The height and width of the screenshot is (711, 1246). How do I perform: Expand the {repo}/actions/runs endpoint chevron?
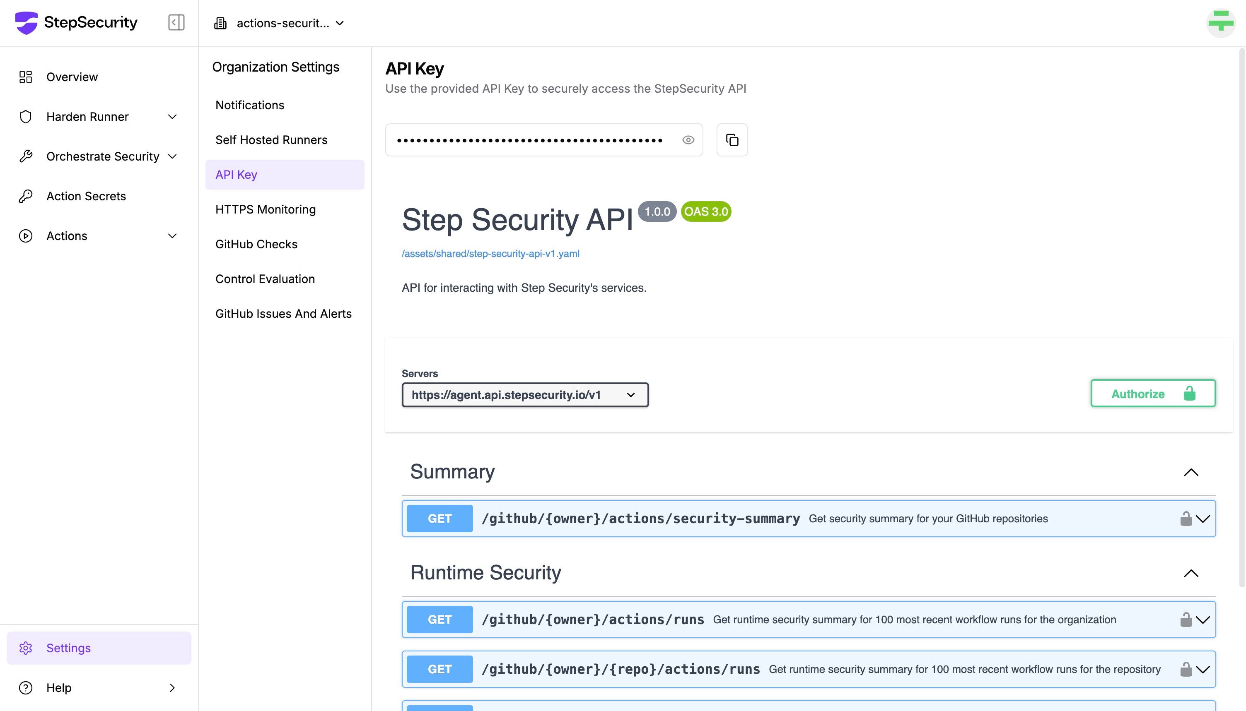click(x=1203, y=670)
